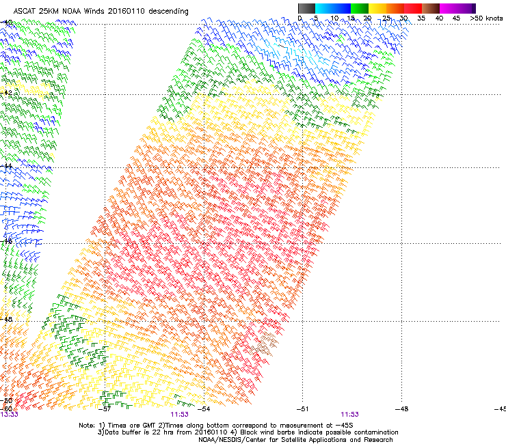Click the '35' legend tick label
This screenshot has width=506, height=444.
pyautogui.click(x=421, y=18)
